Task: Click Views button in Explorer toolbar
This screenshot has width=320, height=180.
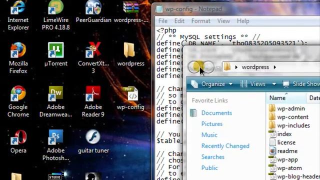Action: [x=253, y=84]
